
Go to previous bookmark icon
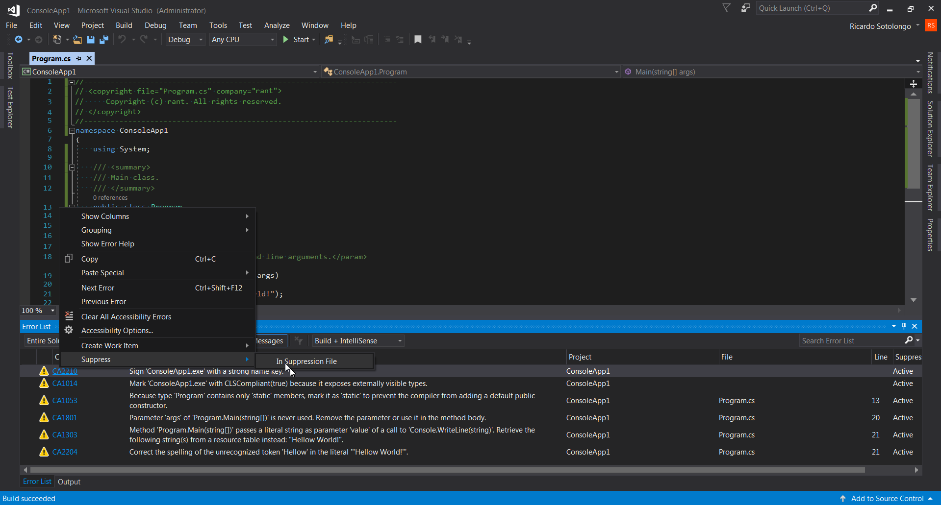432,40
